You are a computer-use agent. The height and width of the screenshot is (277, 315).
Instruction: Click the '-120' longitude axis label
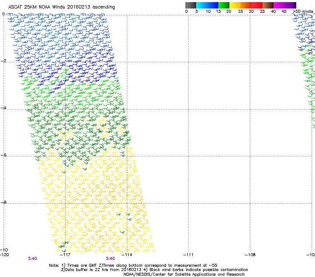coord(4,255)
